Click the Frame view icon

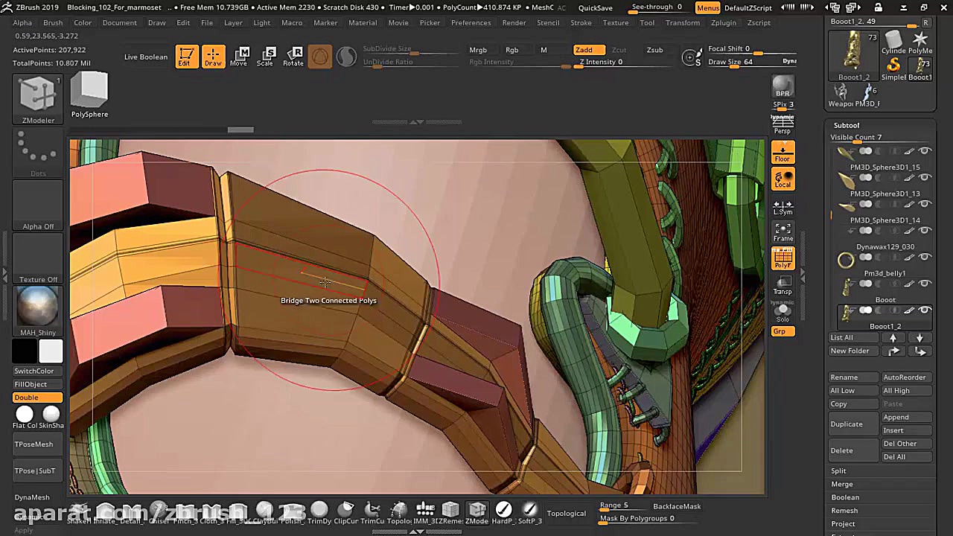(x=783, y=232)
